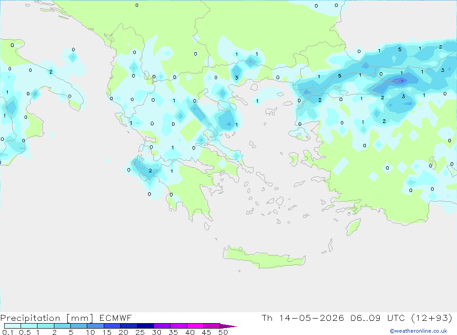Click the '(12+93)' forecast step text
This screenshot has width=457, height=335.
tap(432, 318)
